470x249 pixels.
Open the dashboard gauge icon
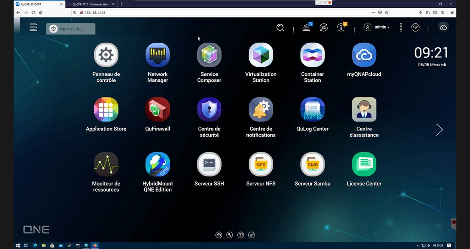click(x=415, y=28)
